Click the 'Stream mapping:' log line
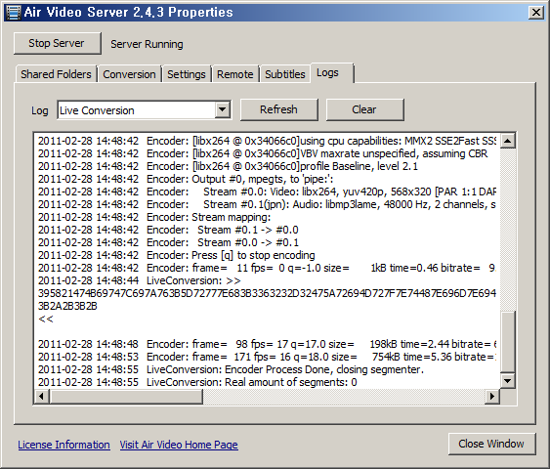Screen dimensions: 550x469 click(x=154, y=217)
